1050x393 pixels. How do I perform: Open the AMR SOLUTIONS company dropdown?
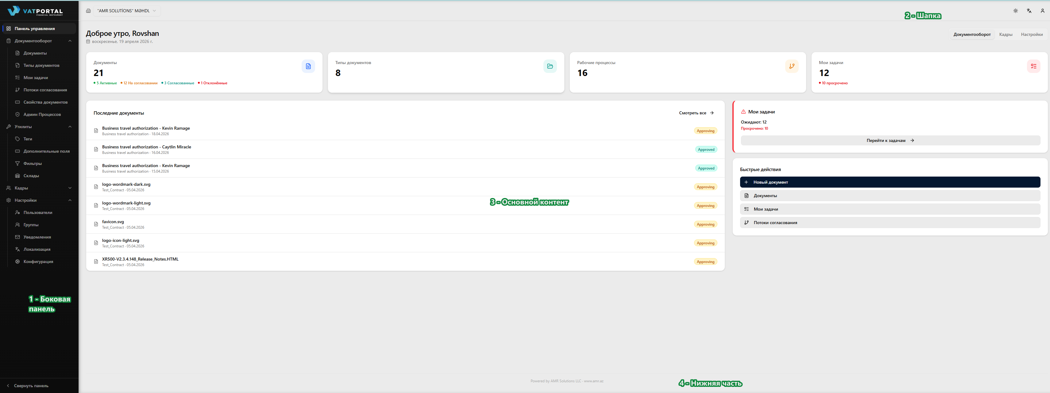(x=126, y=11)
